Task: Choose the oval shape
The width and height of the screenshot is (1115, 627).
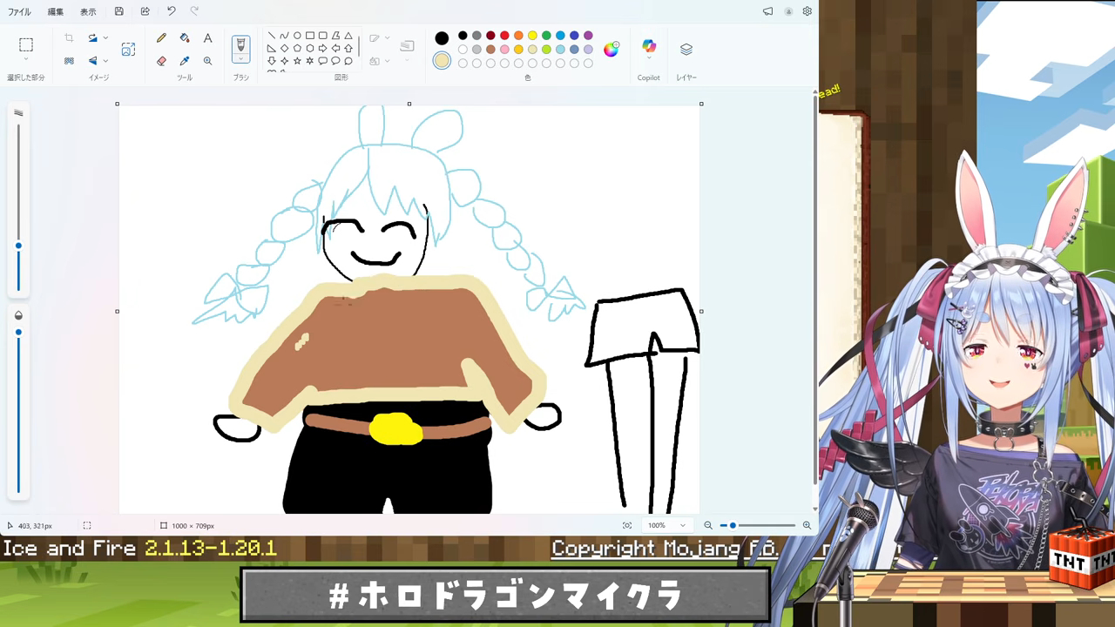Action: tap(297, 36)
